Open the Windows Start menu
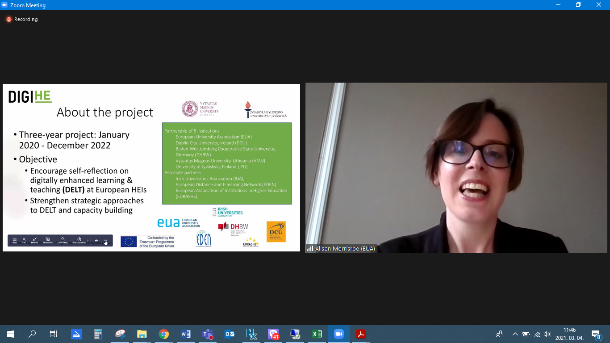The width and height of the screenshot is (610, 343). [11, 334]
